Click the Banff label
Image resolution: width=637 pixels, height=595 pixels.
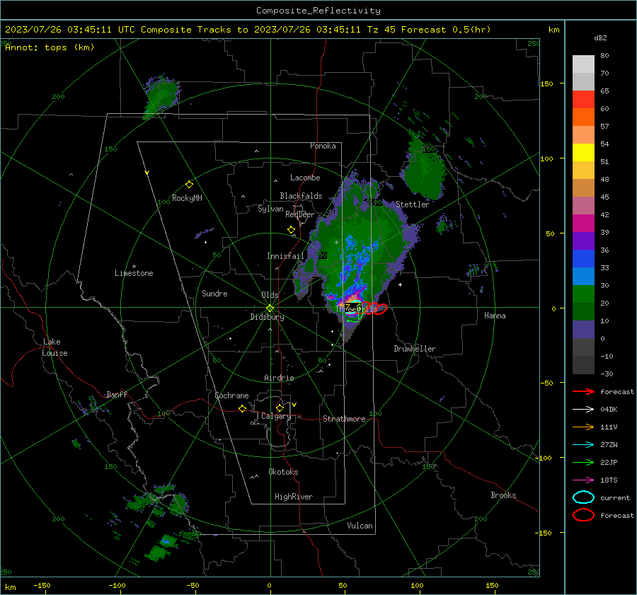[117, 394]
